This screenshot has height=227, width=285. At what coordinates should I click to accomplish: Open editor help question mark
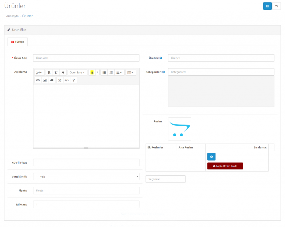click(x=73, y=80)
